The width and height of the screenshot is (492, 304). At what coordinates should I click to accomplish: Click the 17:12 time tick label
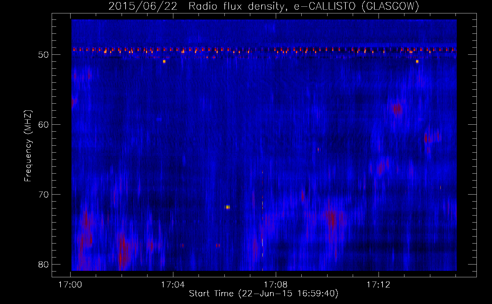pos(378,285)
